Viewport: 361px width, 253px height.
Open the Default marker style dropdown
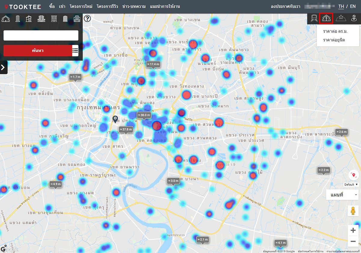[351, 184]
